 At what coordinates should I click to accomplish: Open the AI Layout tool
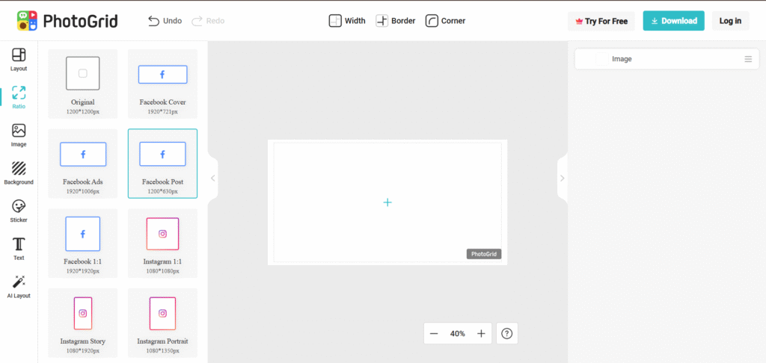pos(19,287)
